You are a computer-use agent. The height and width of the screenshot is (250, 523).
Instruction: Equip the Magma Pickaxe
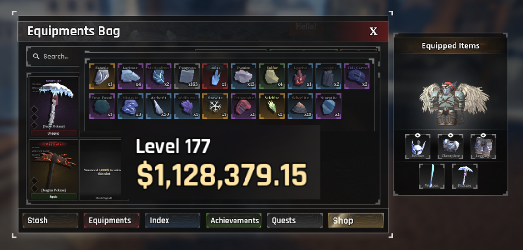click(x=54, y=196)
